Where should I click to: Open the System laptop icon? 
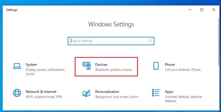click(17, 66)
